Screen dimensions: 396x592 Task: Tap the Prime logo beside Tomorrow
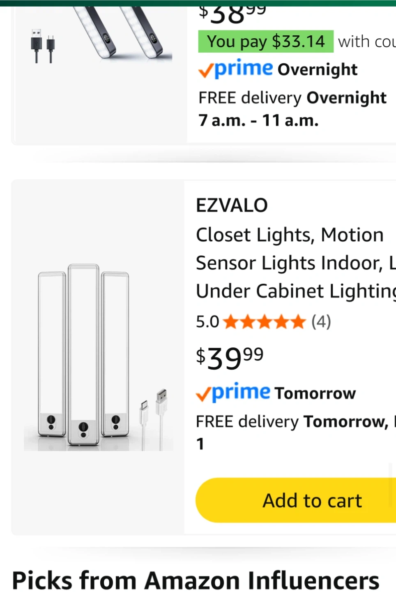[233, 393]
